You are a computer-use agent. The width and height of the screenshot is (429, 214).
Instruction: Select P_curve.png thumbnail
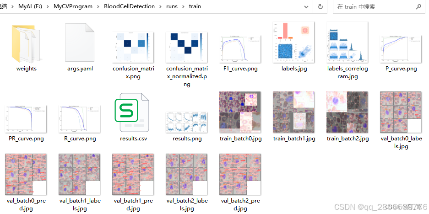401,49
